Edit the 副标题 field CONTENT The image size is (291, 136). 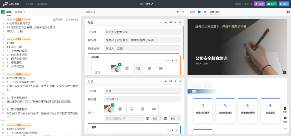[x=142, y=99]
